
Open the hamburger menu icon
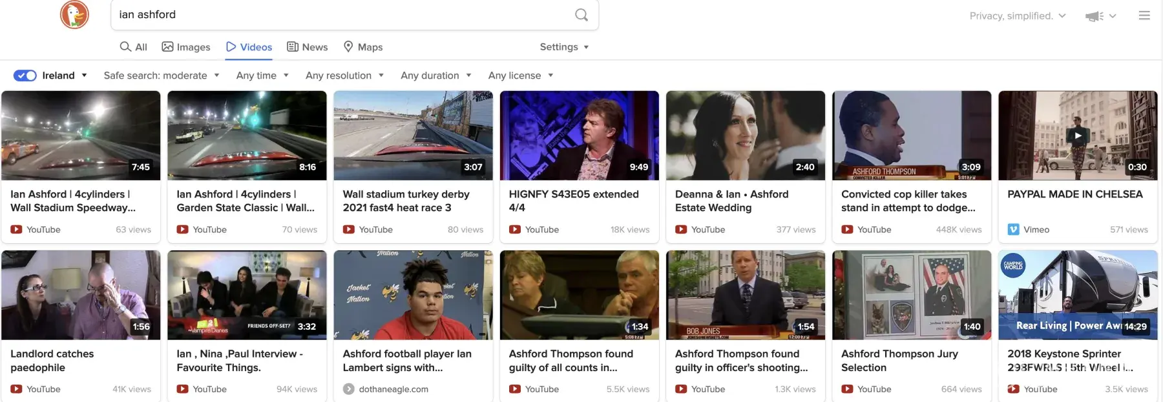coord(1144,15)
